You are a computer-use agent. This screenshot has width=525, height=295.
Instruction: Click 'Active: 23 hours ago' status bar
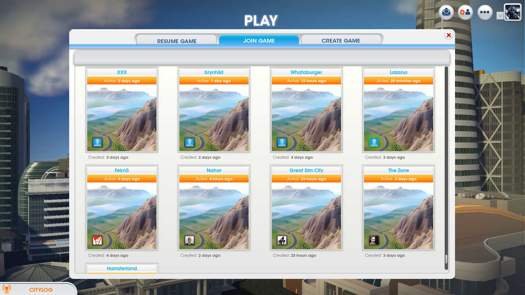point(306,179)
